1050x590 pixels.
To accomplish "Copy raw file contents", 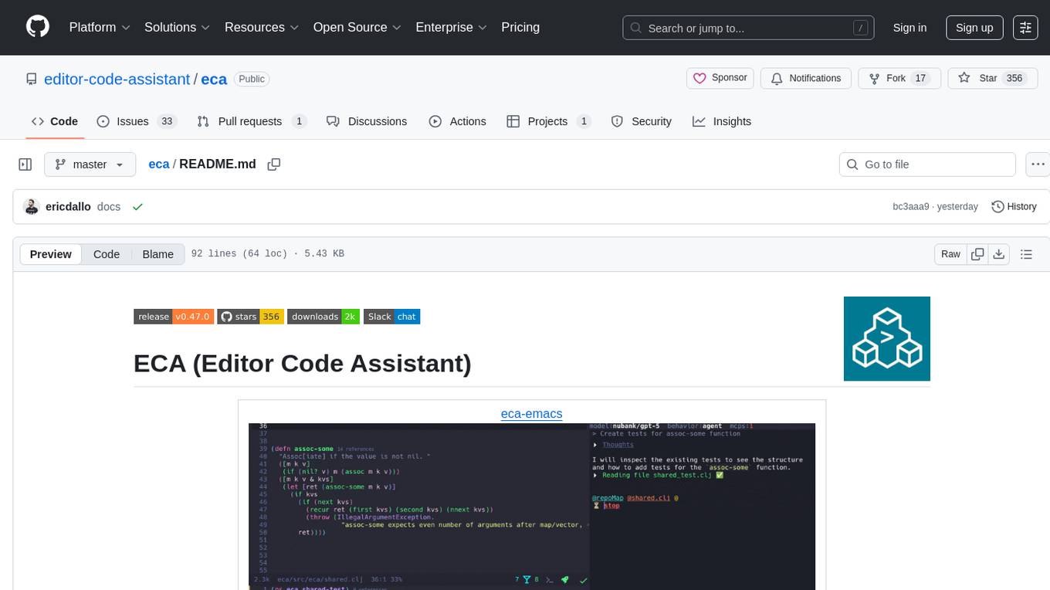I will tap(977, 254).
